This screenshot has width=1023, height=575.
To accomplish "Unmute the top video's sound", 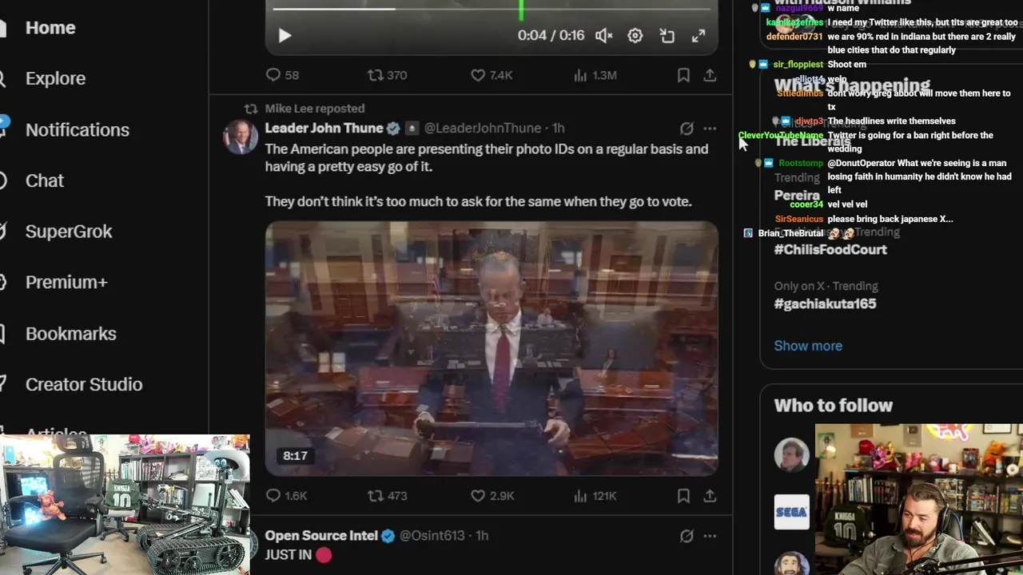I will pyautogui.click(x=603, y=35).
